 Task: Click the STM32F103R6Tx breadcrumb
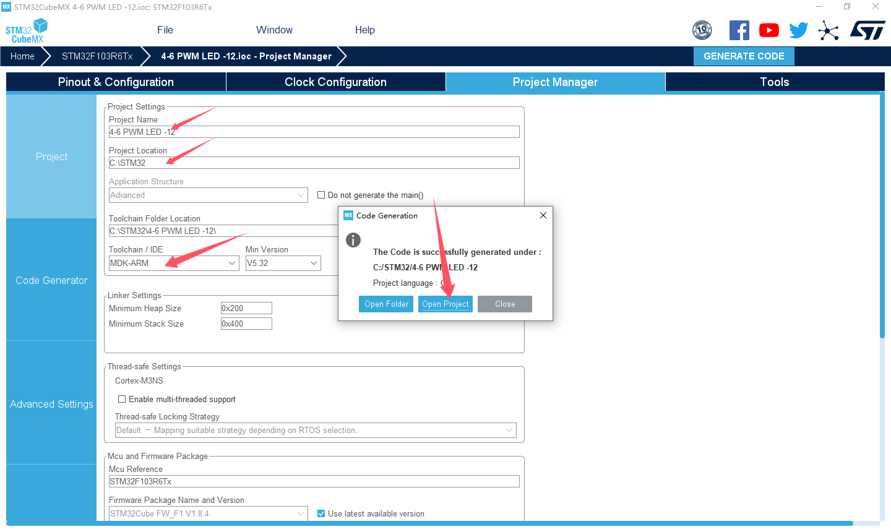click(97, 56)
